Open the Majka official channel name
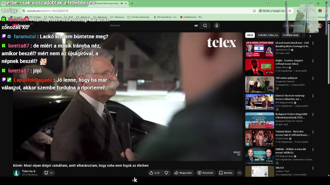Screen dimensions: 330x185 click(x=282, y=68)
